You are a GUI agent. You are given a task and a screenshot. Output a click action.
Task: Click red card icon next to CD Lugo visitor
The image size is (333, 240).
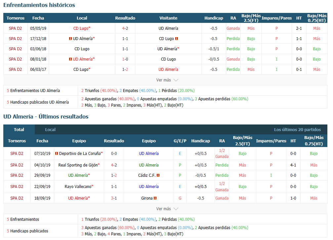[x=177, y=39]
